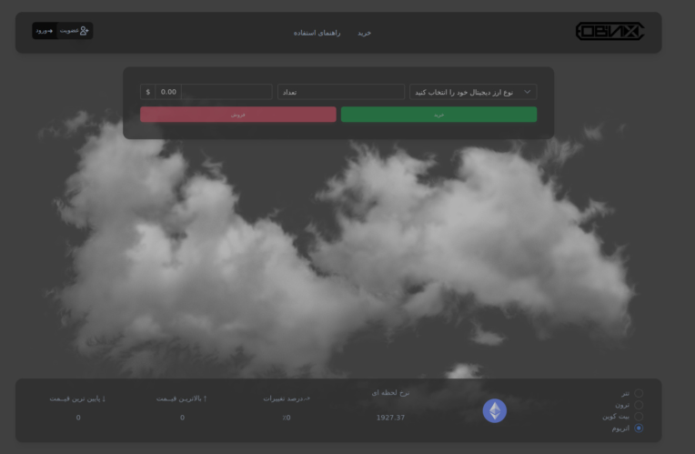Select the Tether (تتر) radio button
The height and width of the screenshot is (454, 695).
(x=638, y=394)
